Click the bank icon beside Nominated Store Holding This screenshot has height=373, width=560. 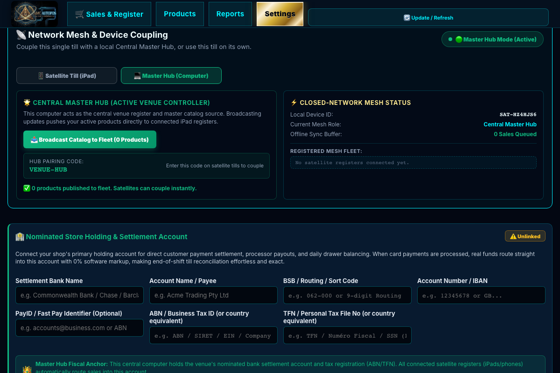coord(20,236)
